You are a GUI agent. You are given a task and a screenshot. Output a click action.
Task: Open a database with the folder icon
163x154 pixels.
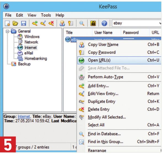click(15, 23)
